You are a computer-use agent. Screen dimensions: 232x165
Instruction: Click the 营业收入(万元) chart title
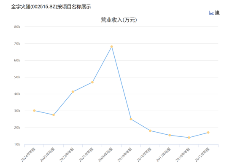click(x=119, y=20)
